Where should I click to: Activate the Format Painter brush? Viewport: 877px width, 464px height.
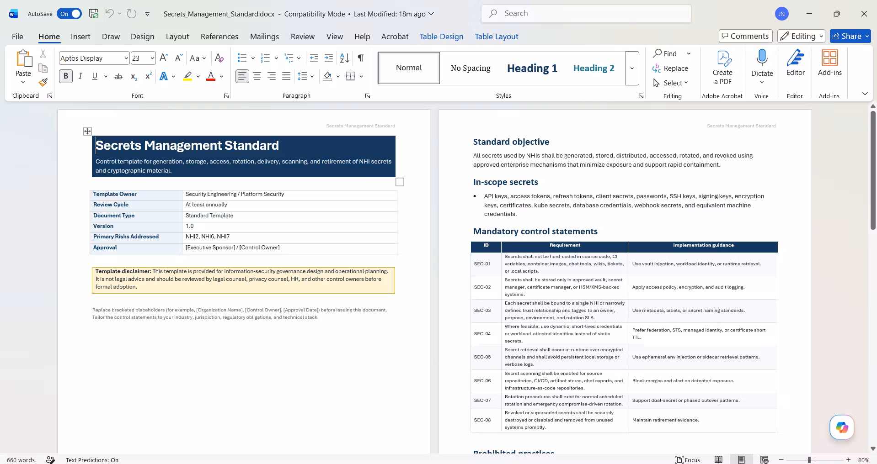[x=43, y=82]
